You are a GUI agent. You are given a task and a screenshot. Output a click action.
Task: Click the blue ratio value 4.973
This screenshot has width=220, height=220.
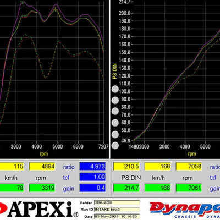click(x=92, y=166)
